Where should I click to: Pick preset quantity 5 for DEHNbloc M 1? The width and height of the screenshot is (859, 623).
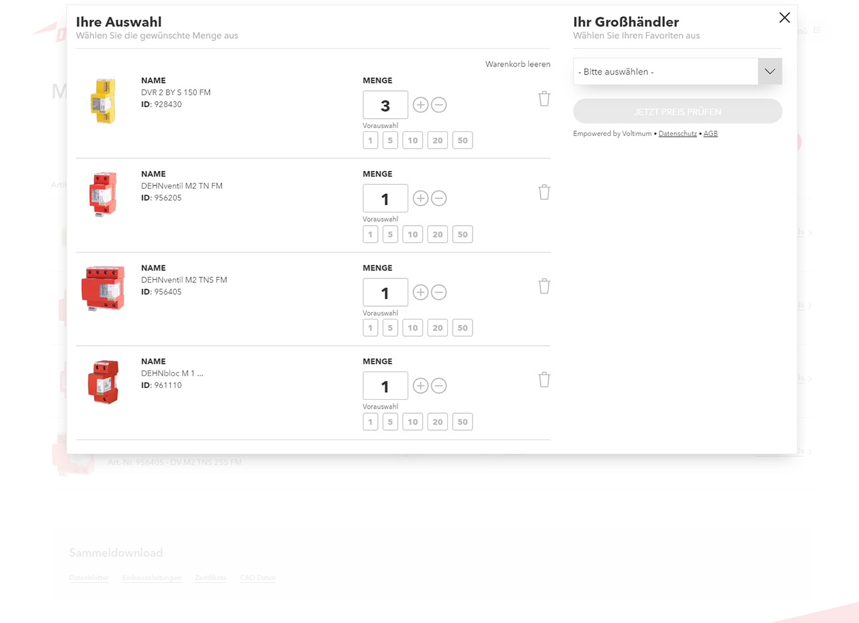(390, 422)
